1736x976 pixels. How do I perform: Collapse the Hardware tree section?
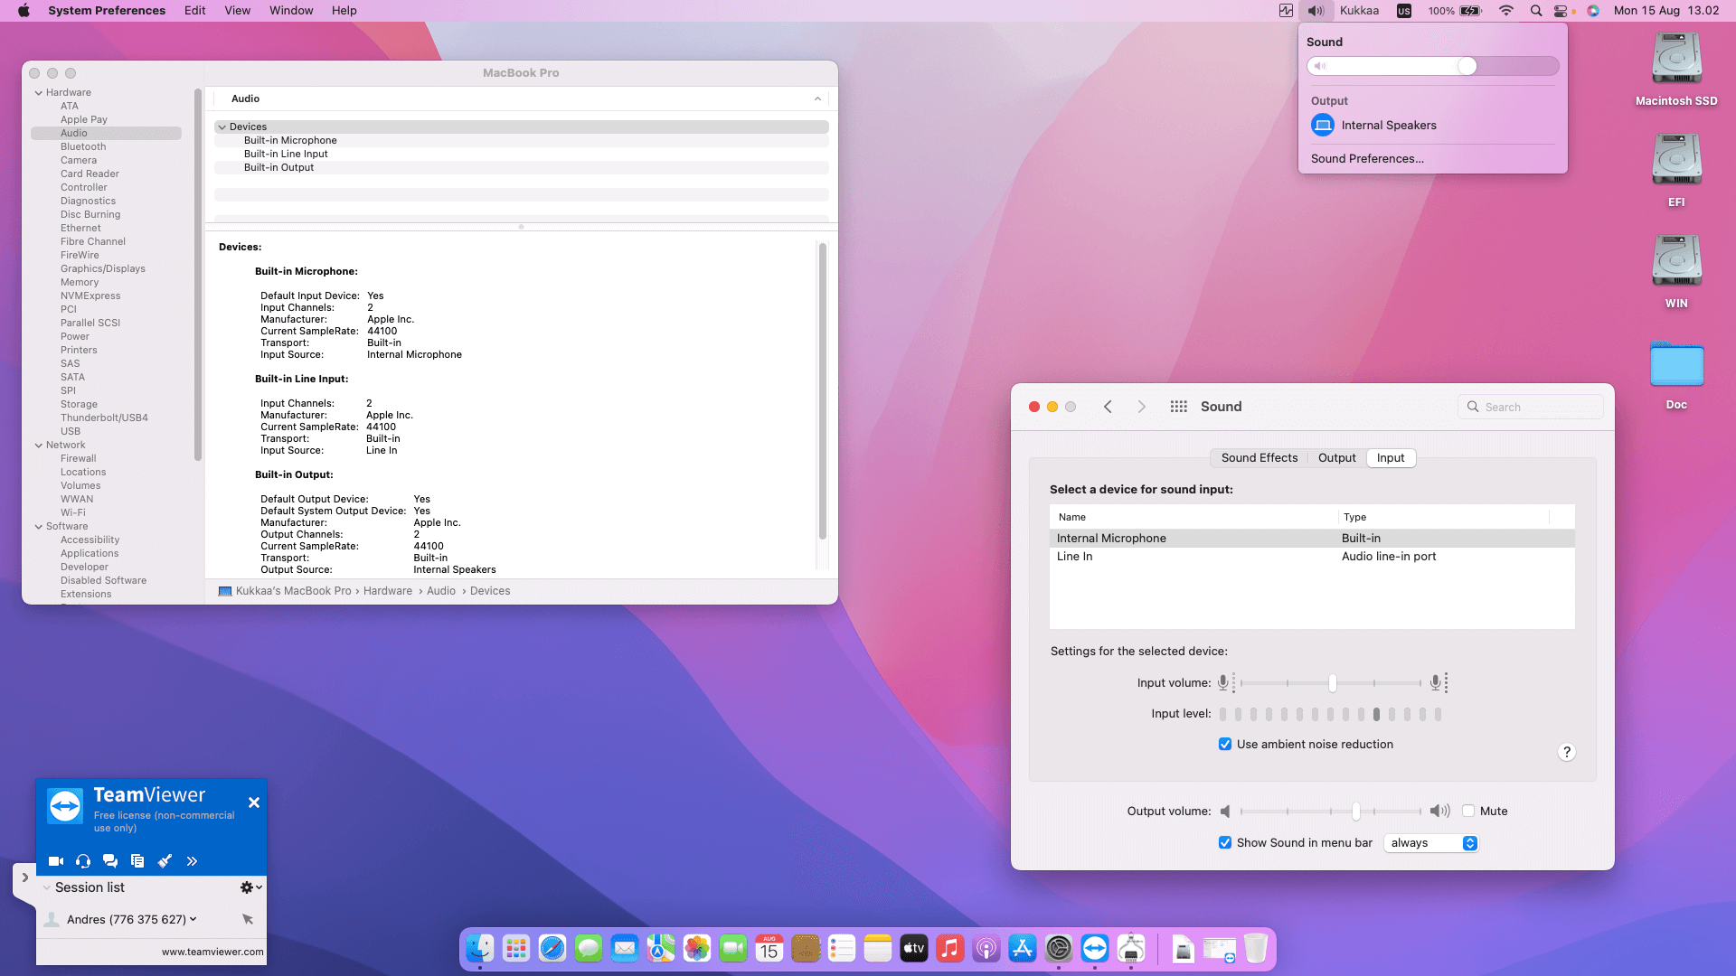pos(39,93)
